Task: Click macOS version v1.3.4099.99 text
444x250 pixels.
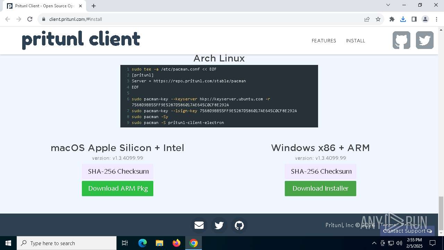Action: click(118, 158)
